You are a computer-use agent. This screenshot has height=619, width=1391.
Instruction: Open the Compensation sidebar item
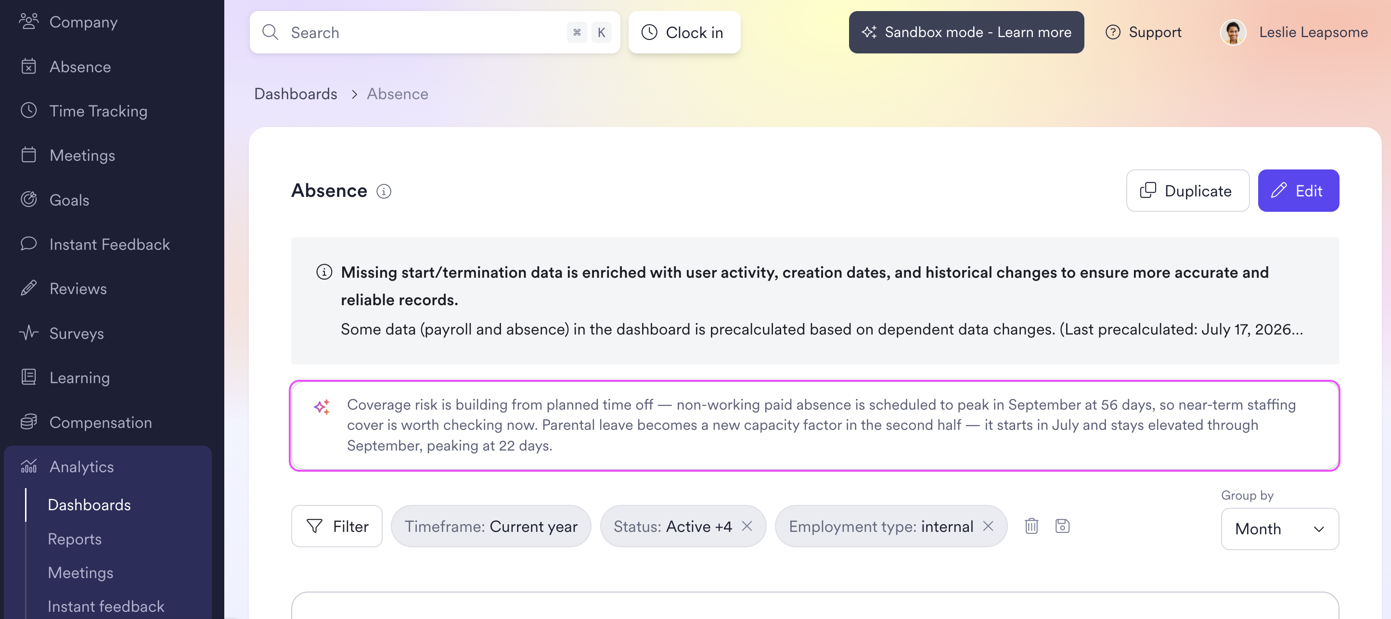click(x=101, y=423)
